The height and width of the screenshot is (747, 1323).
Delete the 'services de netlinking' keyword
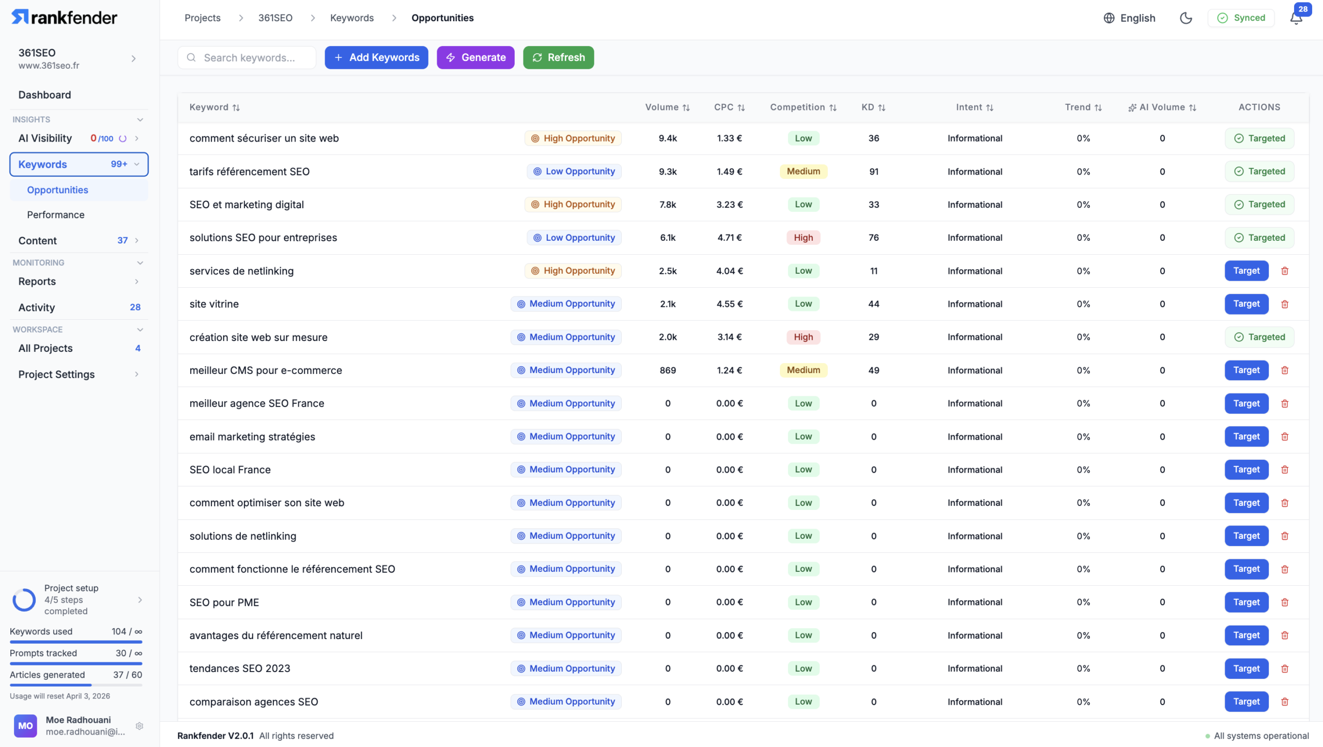click(1285, 271)
